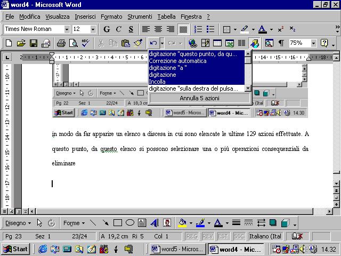
Task: Open the Formato menu
Action: pyautogui.click(x=111, y=17)
